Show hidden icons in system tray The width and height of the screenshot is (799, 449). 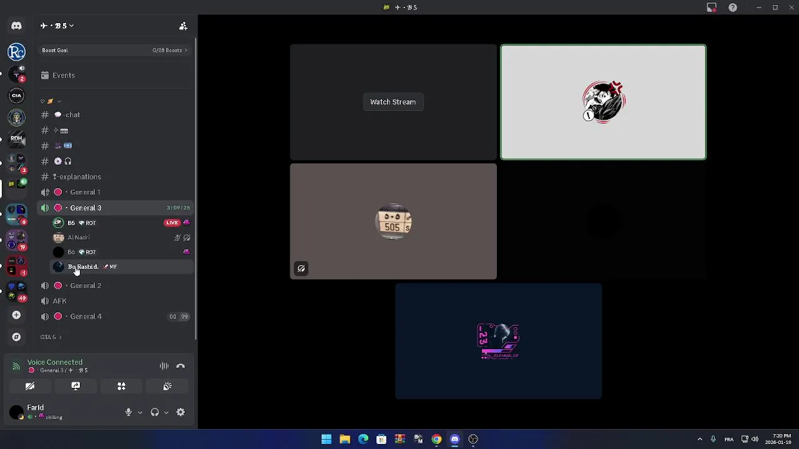point(700,439)
